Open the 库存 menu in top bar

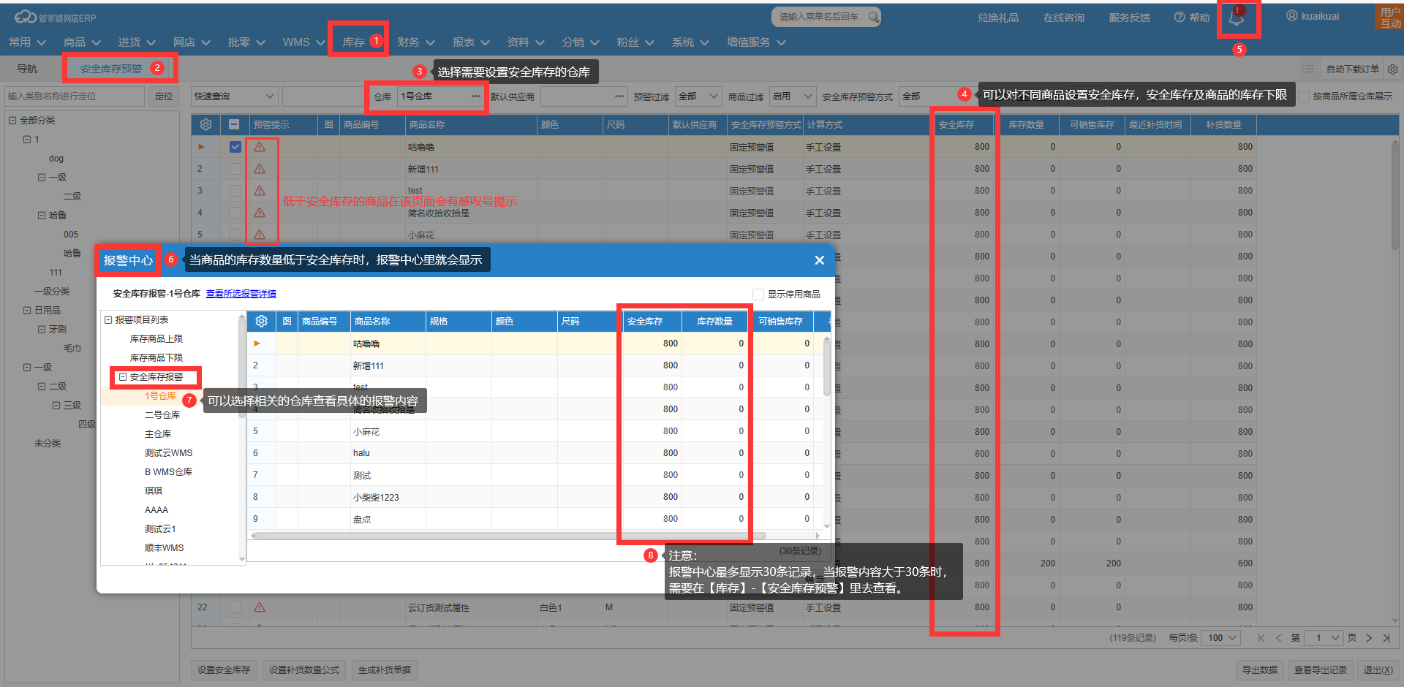(x=354, y=42)
